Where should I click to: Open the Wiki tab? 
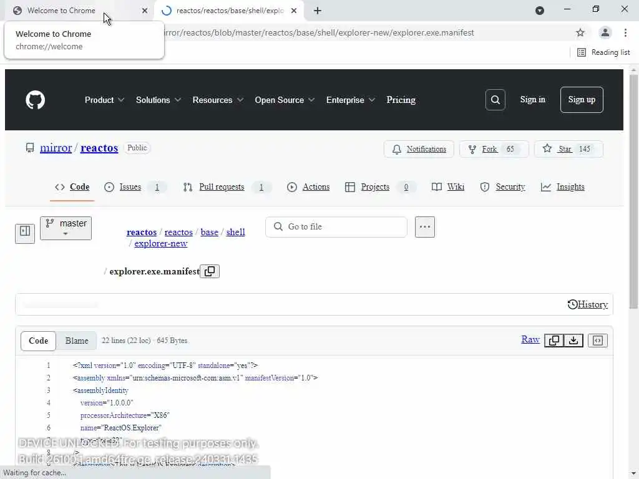pos(448,187)
